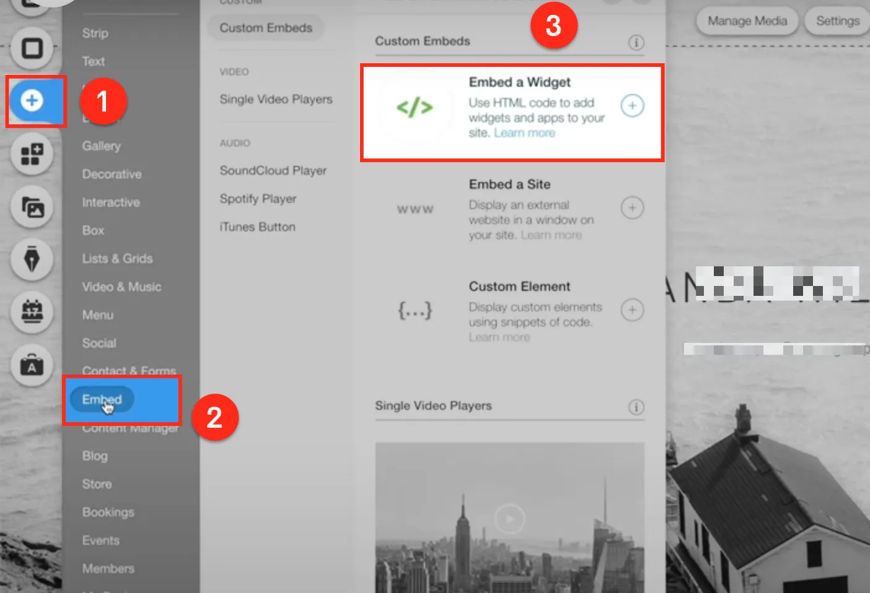Screen dimensions: 870x593
Task: Open the Media images icon in sidebar
Action: [x=32, y=207]
